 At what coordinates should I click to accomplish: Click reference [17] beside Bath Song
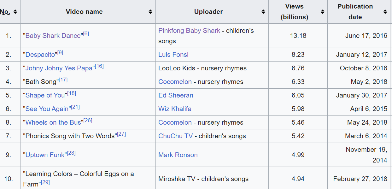coord(63,80)
